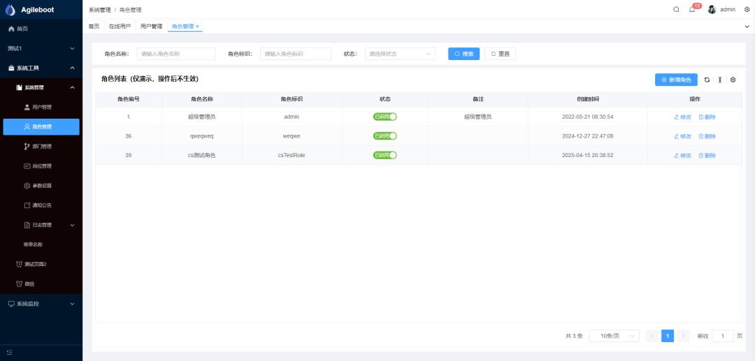Image resolution: width=755 pixels, height=361 pixels.
Task: Click the 角色名称 input field
Action: (x=176, y=54)
